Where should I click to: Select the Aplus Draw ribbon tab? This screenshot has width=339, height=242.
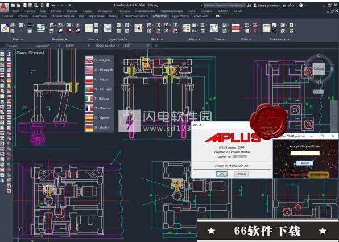(160, 16)
